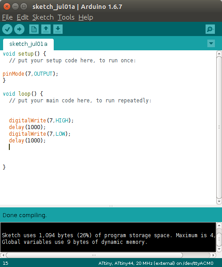Minimize the Arduino window

(15, 7)
